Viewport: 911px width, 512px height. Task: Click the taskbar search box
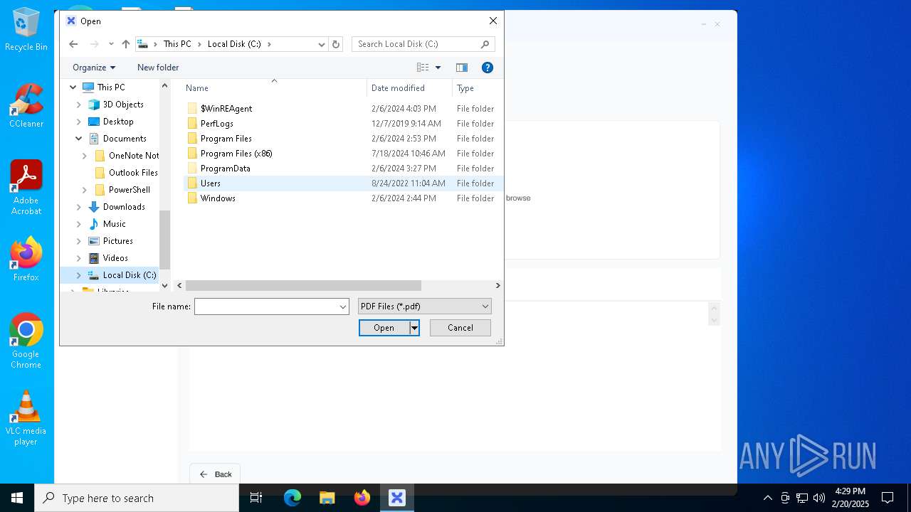coord(137,498)
